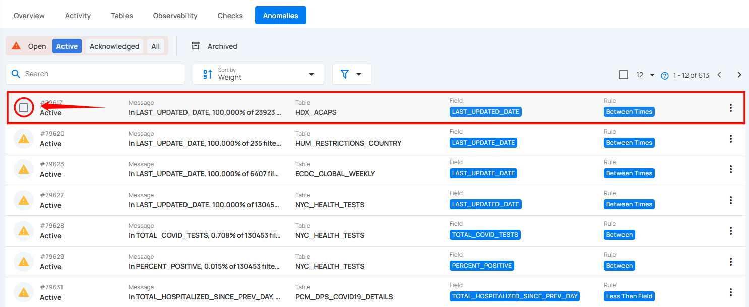This screenshot has height=307, width=749.
Task: Click the table name NYC_HEALTH_TESTS for #79627
Action: pos(330,205)
